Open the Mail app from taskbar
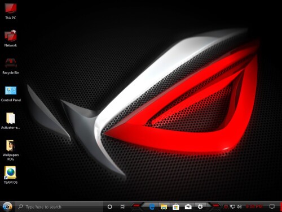Screen dimensions: 282x212 tap(188, 207)
